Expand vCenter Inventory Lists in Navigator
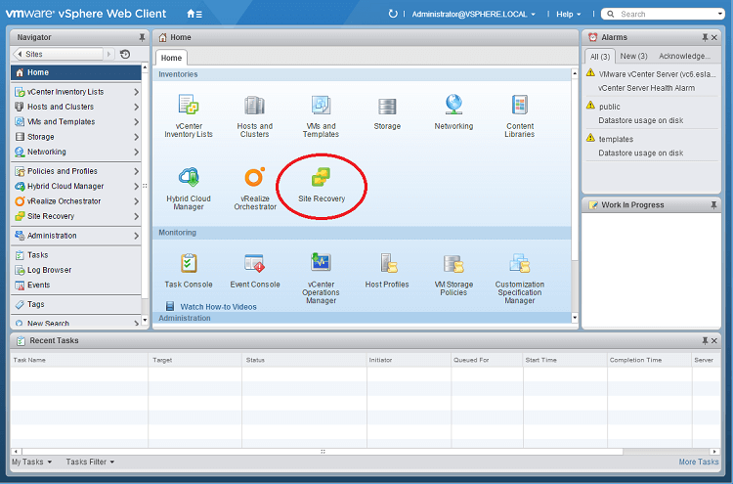 pos(137,92)
